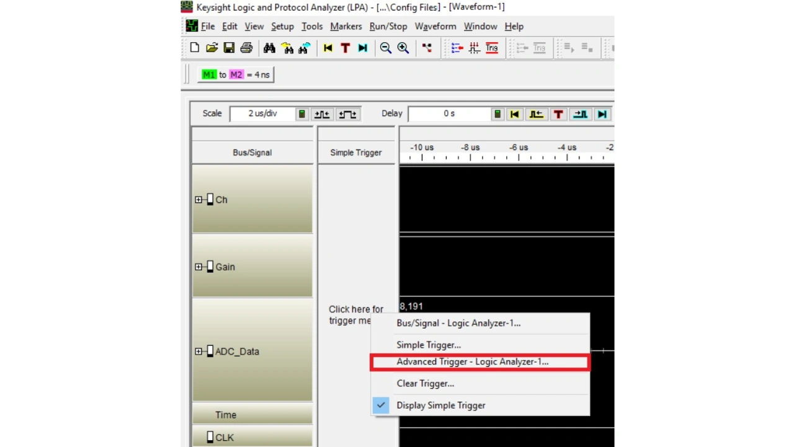Click the Delay value field
The image size is (794, 447).
point(448,114)
